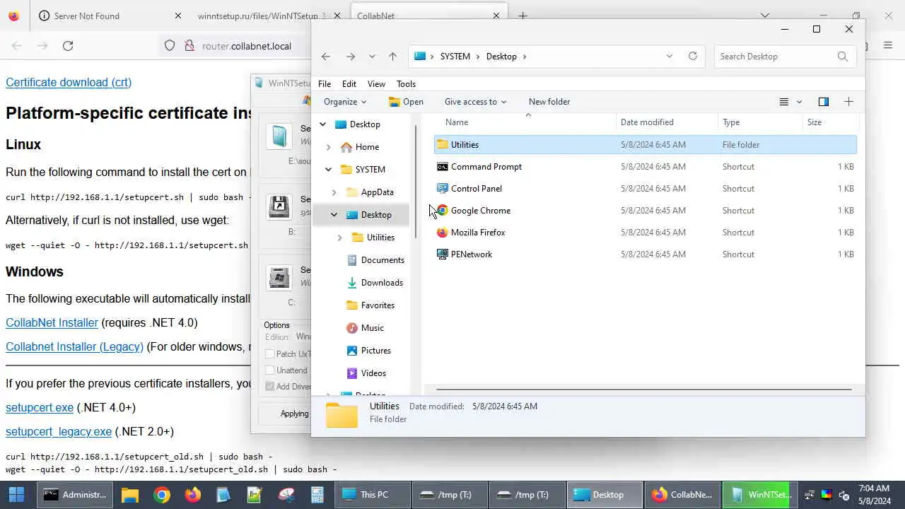Click the shield tracking protection icon
This screenshot has width=905, height=509.
(170, 46)
